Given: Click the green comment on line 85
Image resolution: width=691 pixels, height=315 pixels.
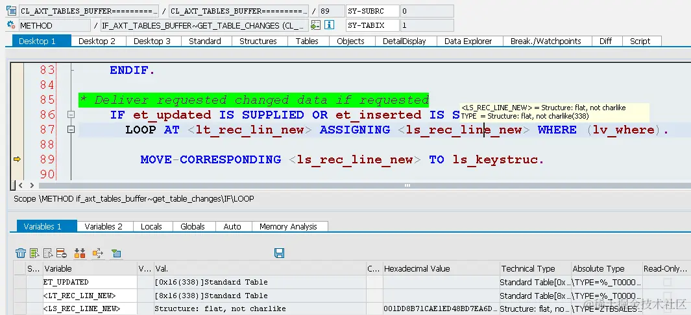Looking at the screenshot, I should (254, 100).
